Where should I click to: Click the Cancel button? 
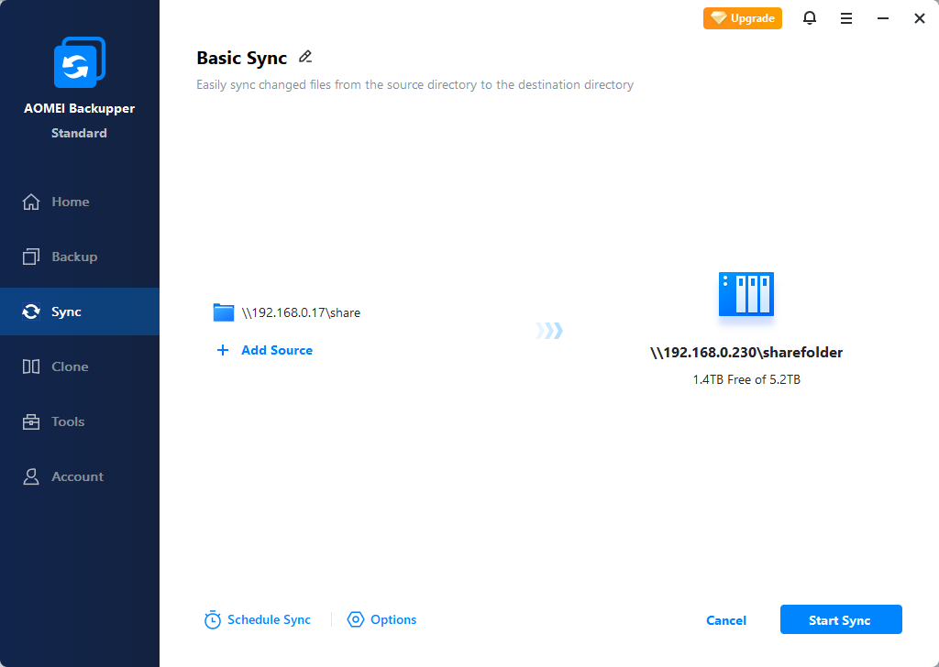[726, 620]
